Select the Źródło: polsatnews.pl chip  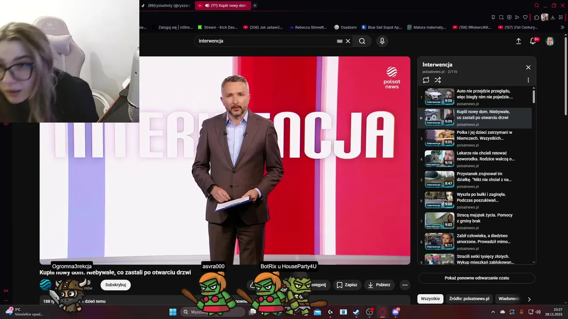click(x=469, y=299)
